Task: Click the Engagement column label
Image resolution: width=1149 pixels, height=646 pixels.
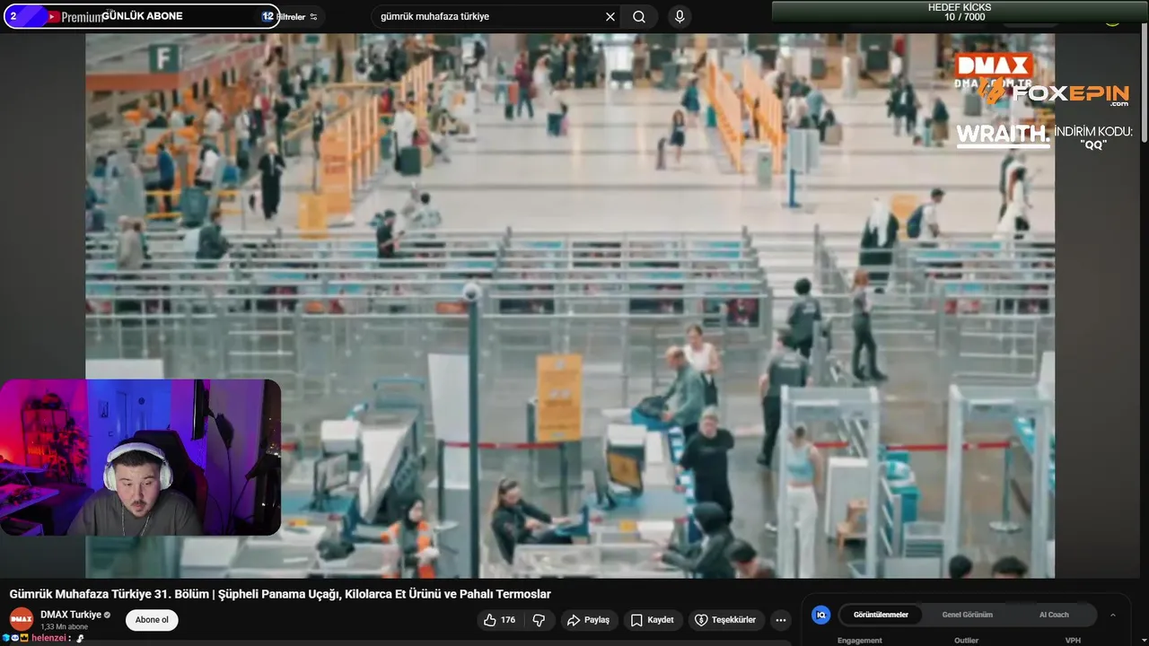Action: point(860,641)
